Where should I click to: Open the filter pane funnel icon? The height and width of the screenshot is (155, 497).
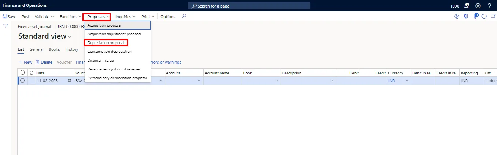[5, 26]
